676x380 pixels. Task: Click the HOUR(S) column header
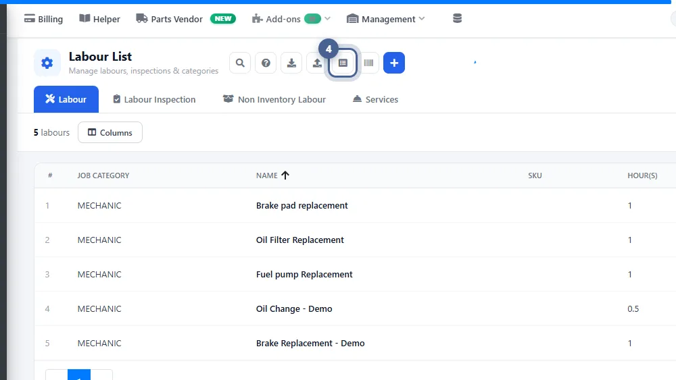click(642, 175)
